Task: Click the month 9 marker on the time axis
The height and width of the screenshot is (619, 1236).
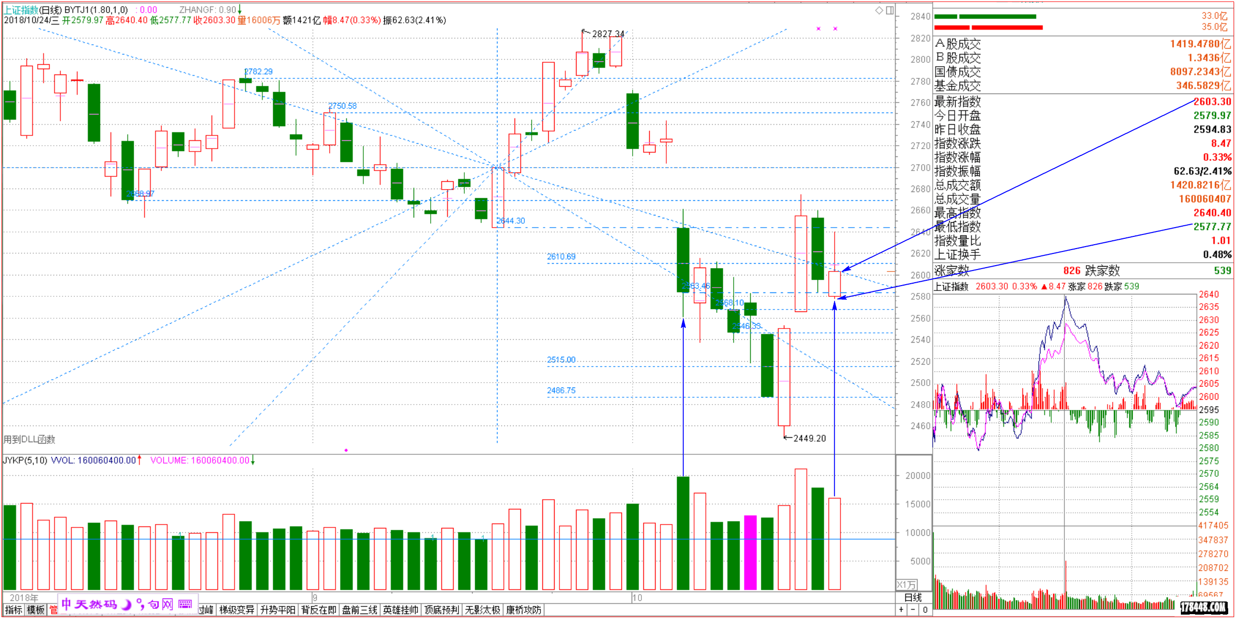Action: click(x=315, y=598)
